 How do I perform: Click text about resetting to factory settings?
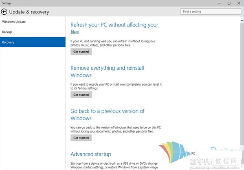tap(116, 86)
